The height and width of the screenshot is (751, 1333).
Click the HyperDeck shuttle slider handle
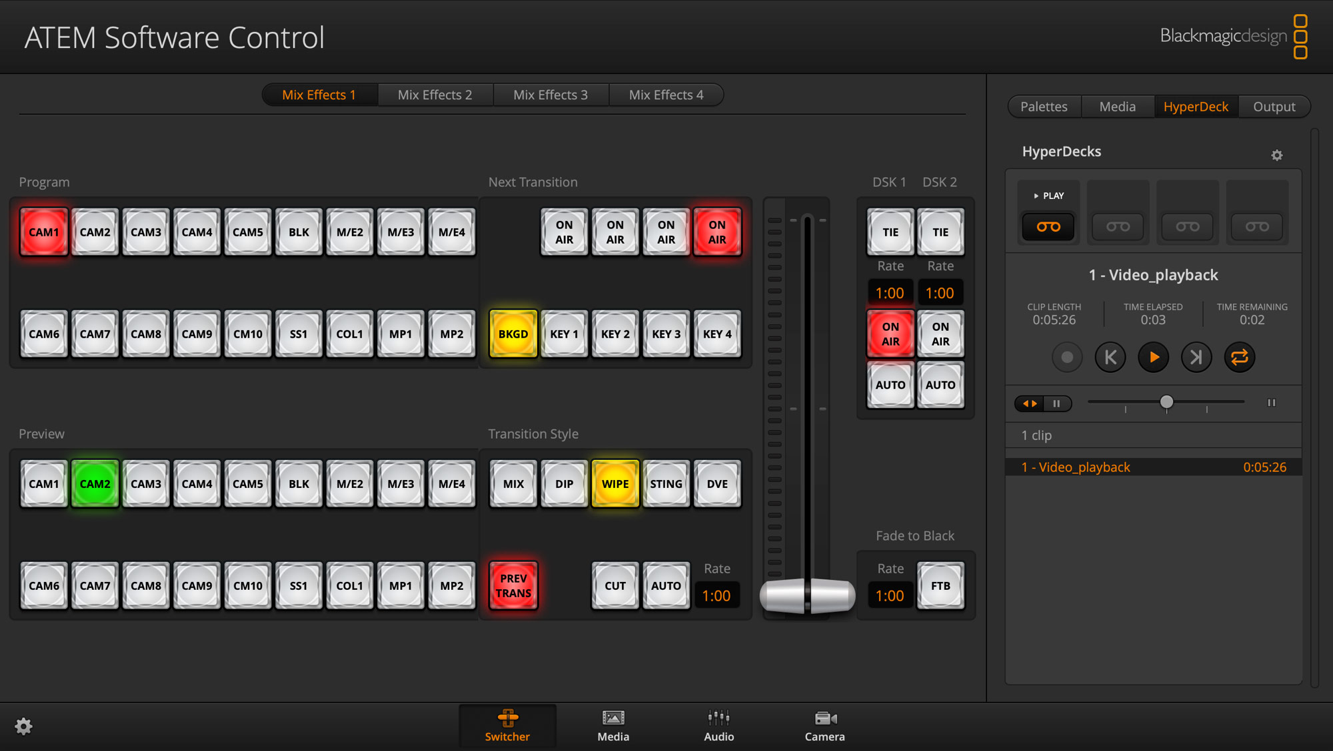pos(1166,402)
